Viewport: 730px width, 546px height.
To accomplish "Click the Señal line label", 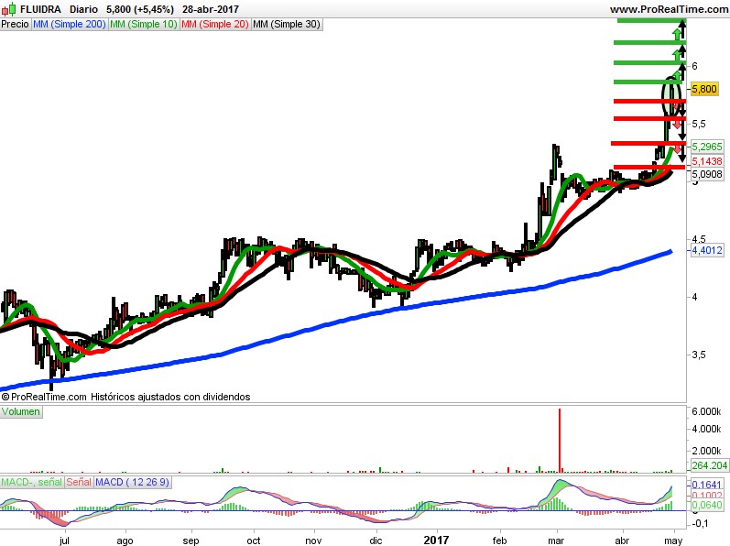I will [x=79, y=482].
